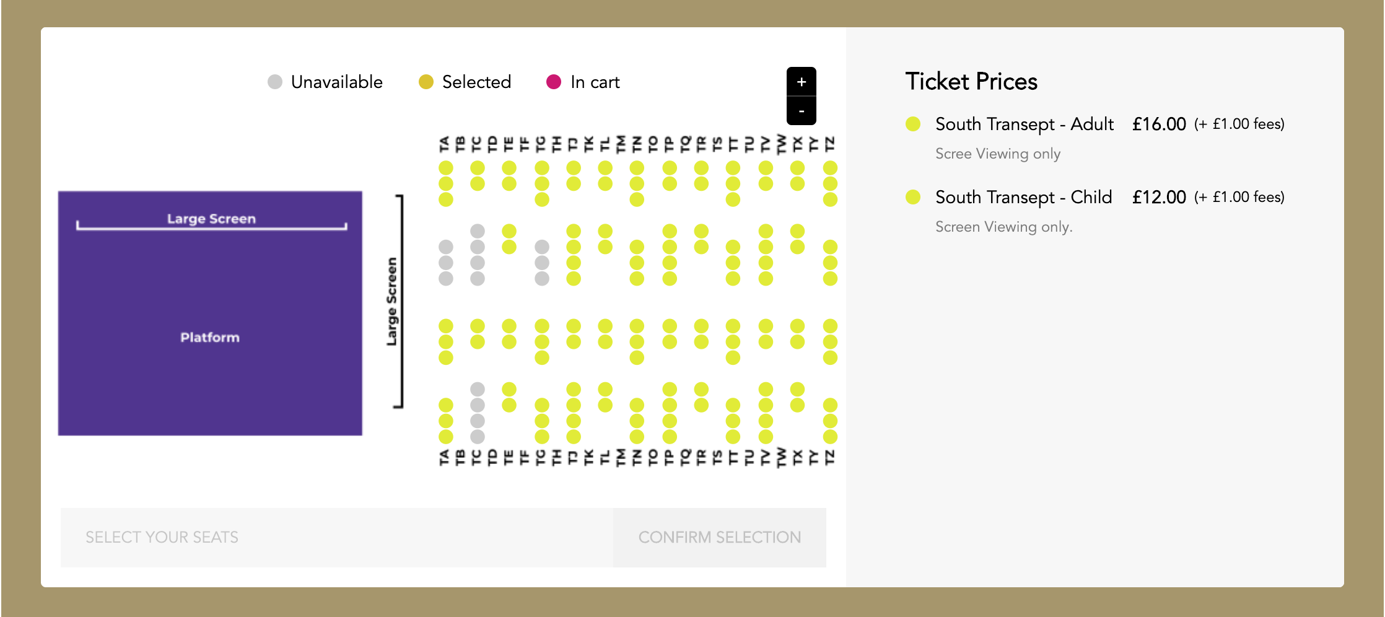Click the Select Your Seats bar
This screenshot has height=617, width=1385.
[337, 537]
